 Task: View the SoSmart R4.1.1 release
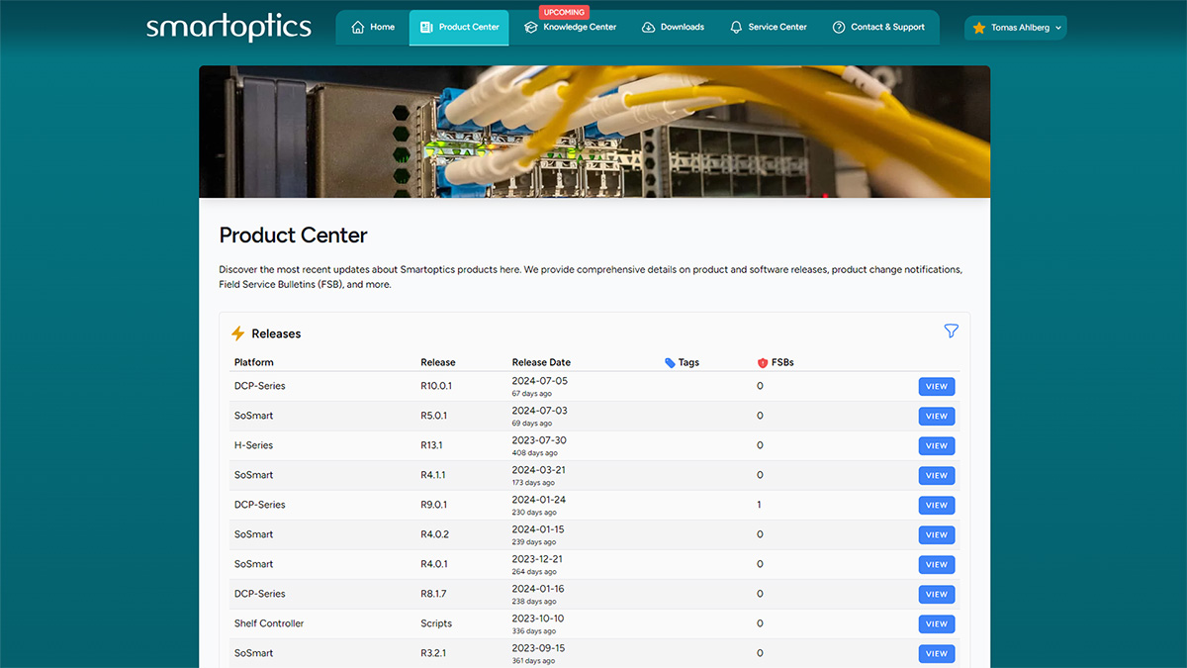pos(937,475)
